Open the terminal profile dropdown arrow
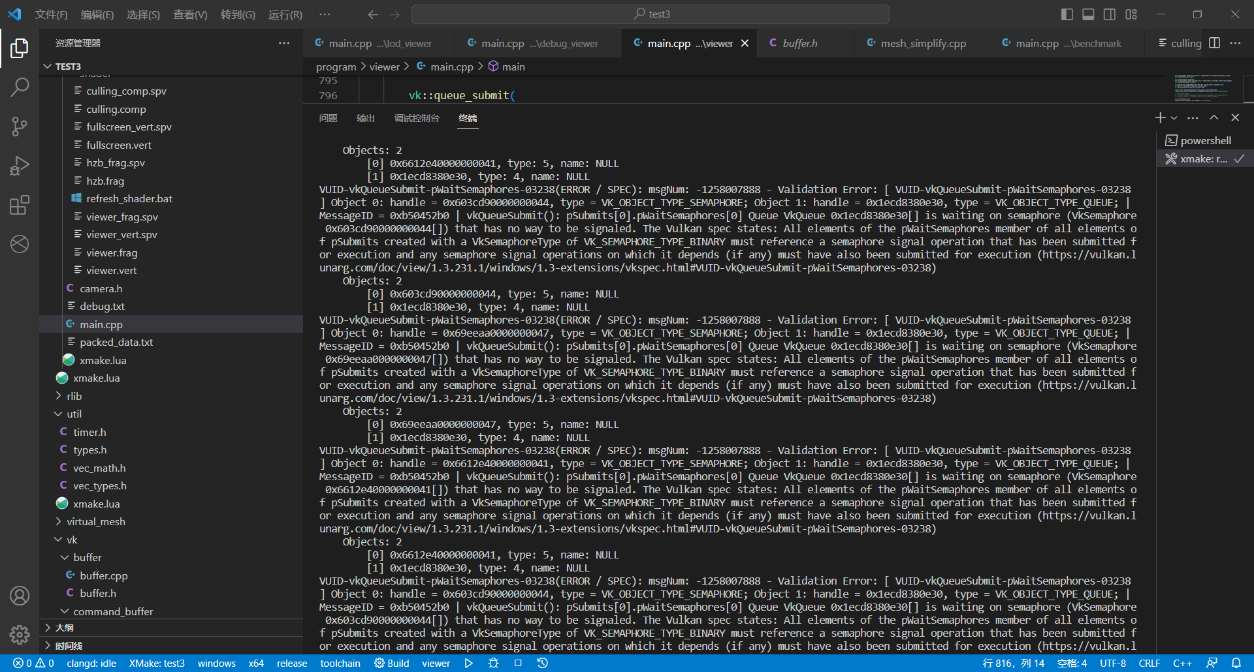 [x=1172, y=117]
